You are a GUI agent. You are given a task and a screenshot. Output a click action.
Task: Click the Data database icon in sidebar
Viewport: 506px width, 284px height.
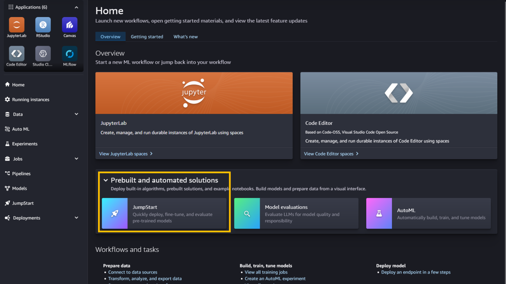pos(7,114)
